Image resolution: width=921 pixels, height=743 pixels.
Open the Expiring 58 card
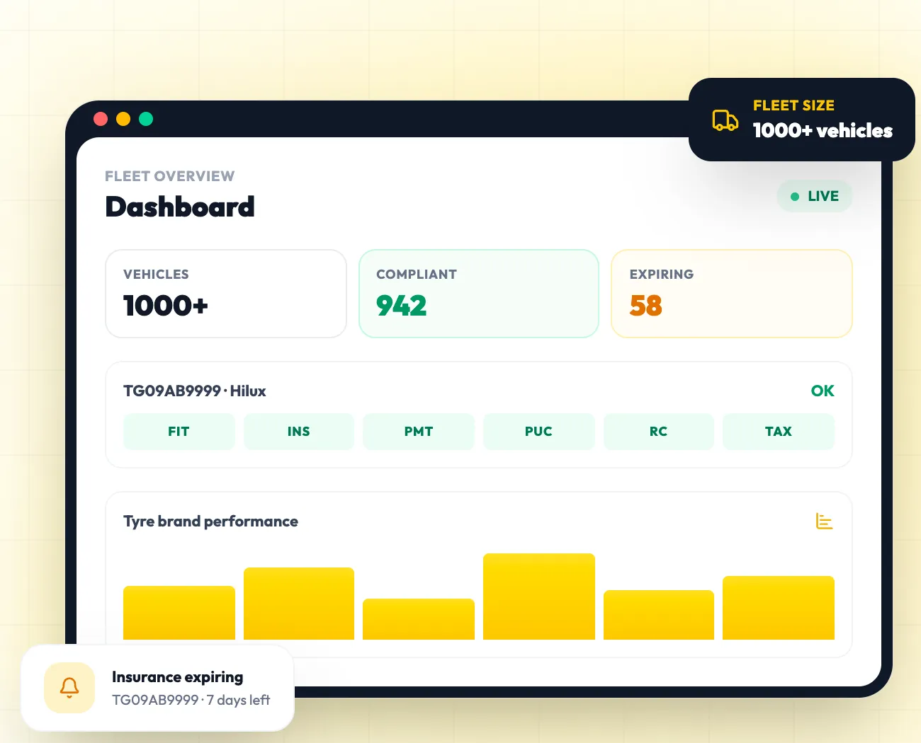[x=732, y=294]
